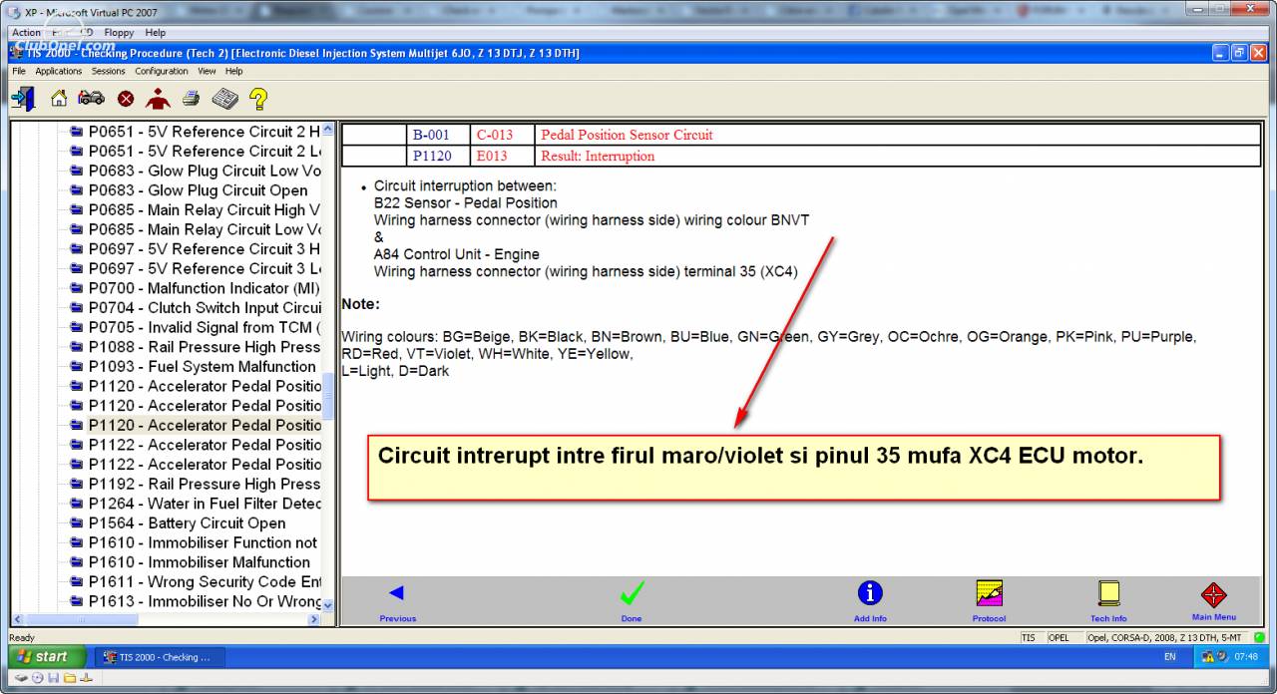Open the newspaper icon in toolbar
This screenshot has height=694, width=1277.
224,99
